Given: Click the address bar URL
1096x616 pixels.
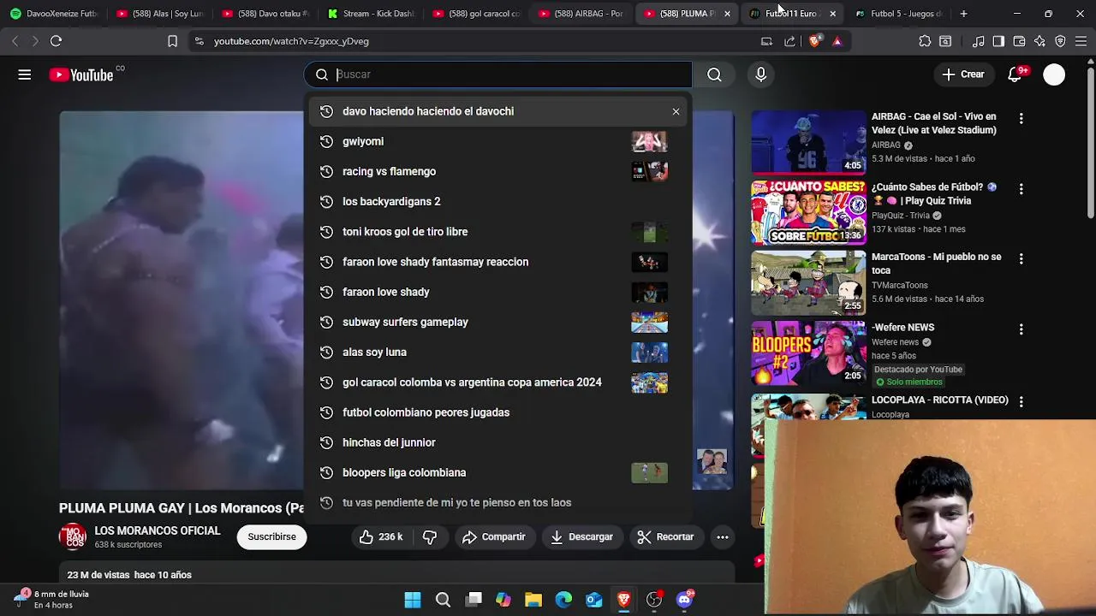Looking at the screenshot, I should click(x=291, y=41).
